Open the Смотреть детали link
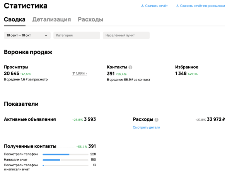Viewport: 232px width, 179px height. (146, 127)
